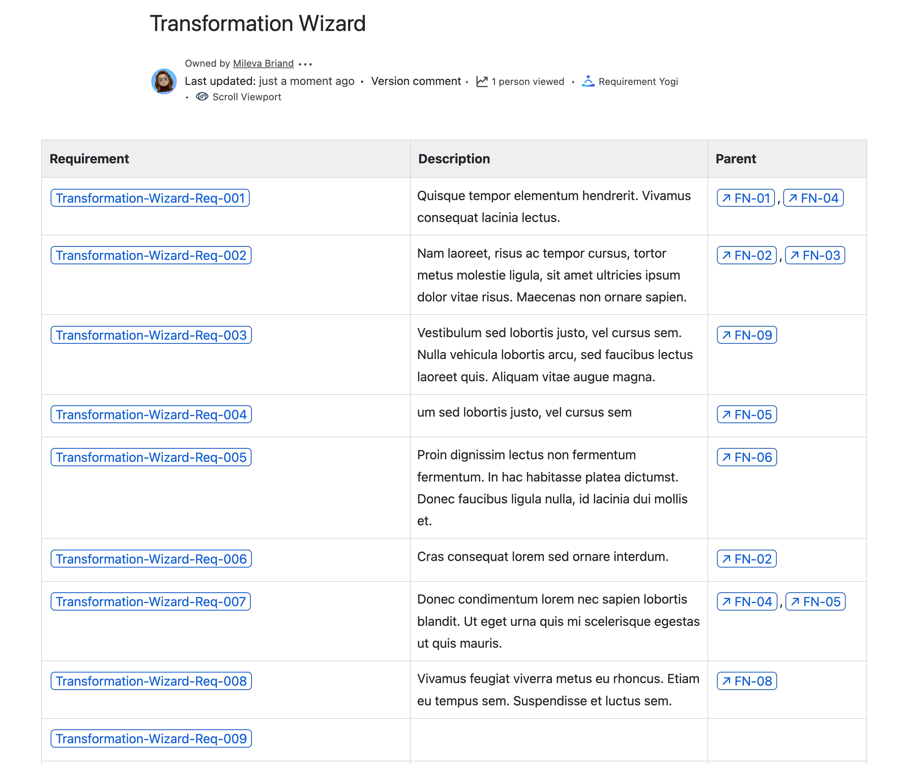This screenshot has height=764, width=901.
Task: Click the Requirement column header
Action: click(89, 159)
